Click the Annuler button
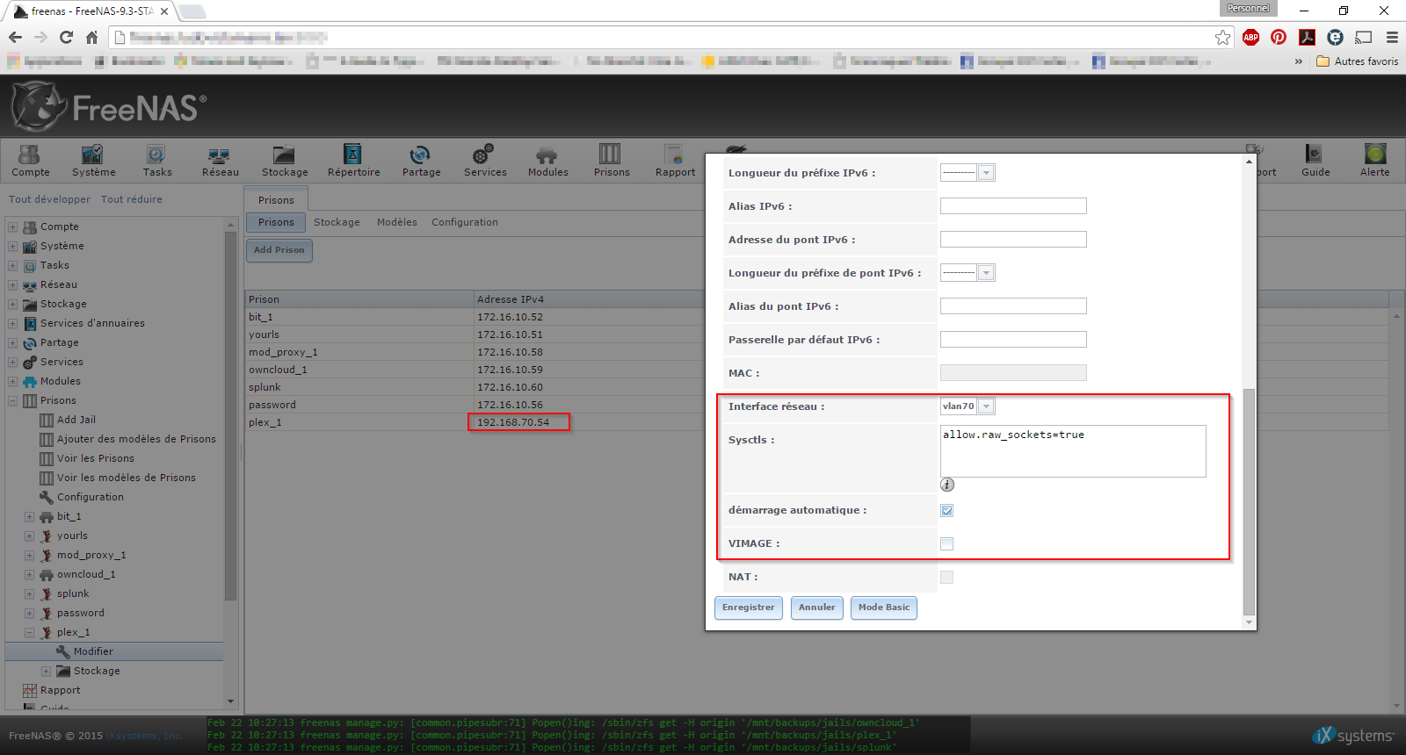 point(817,608)
